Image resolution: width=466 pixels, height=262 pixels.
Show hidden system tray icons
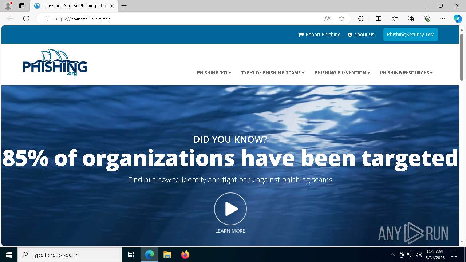[x=392, y=255]
